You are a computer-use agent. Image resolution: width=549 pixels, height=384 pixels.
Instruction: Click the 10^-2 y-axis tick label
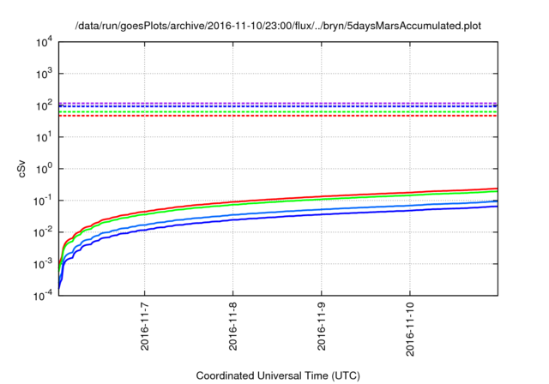point(44,232)
